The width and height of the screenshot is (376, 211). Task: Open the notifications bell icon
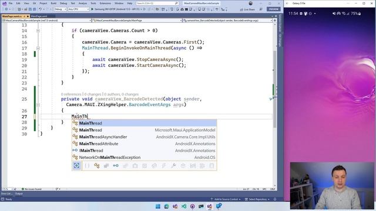coord(275,199)
